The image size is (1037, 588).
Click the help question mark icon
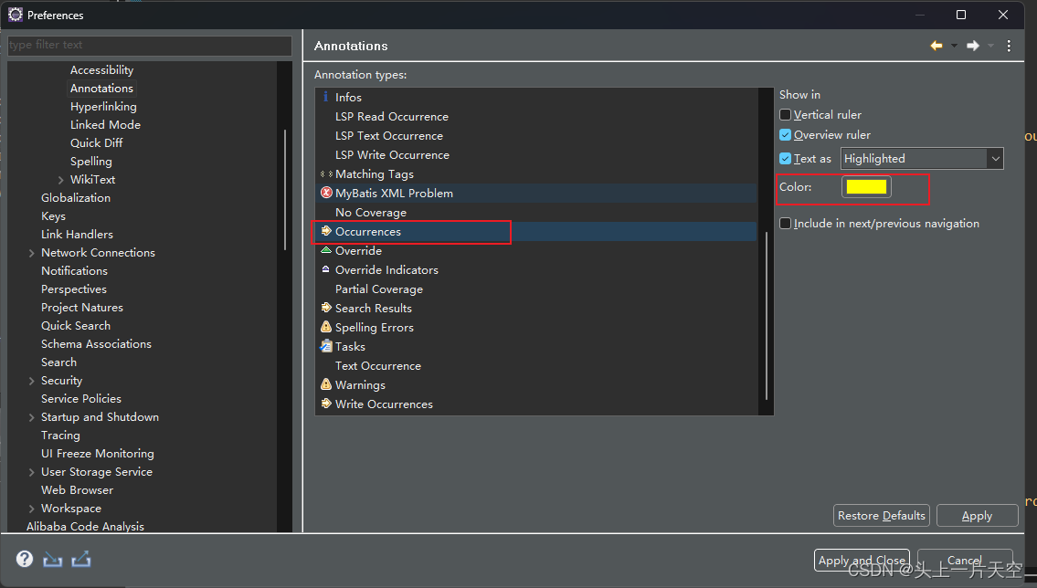click(25, 559)
